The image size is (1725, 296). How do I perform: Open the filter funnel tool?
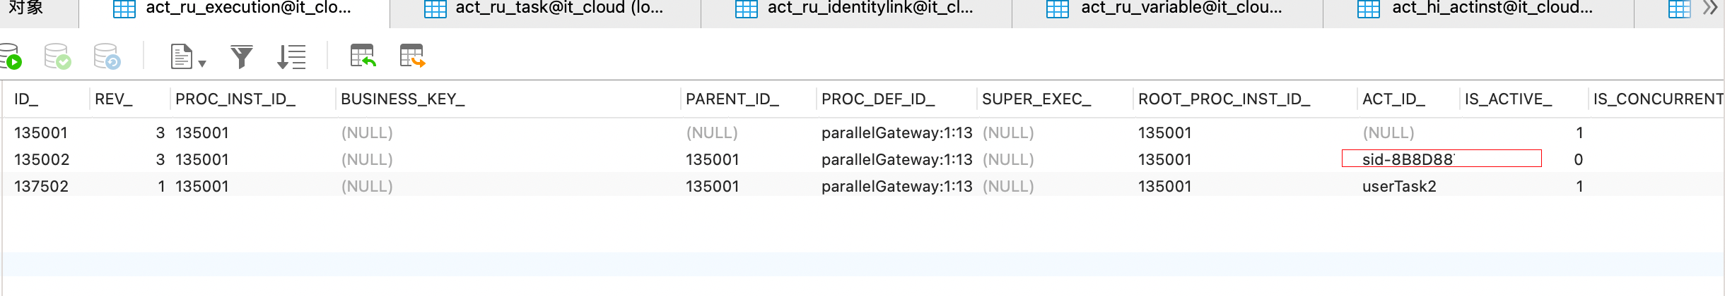tap(242, 56)
